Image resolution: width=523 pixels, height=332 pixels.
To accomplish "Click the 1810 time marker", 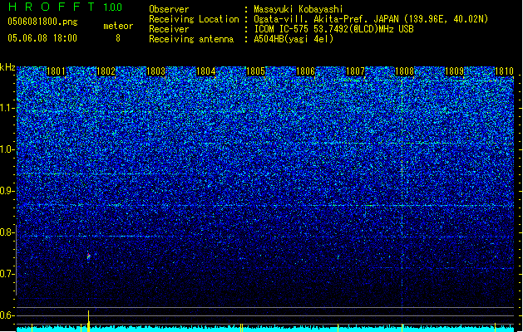I will click(x=504, y=71).
